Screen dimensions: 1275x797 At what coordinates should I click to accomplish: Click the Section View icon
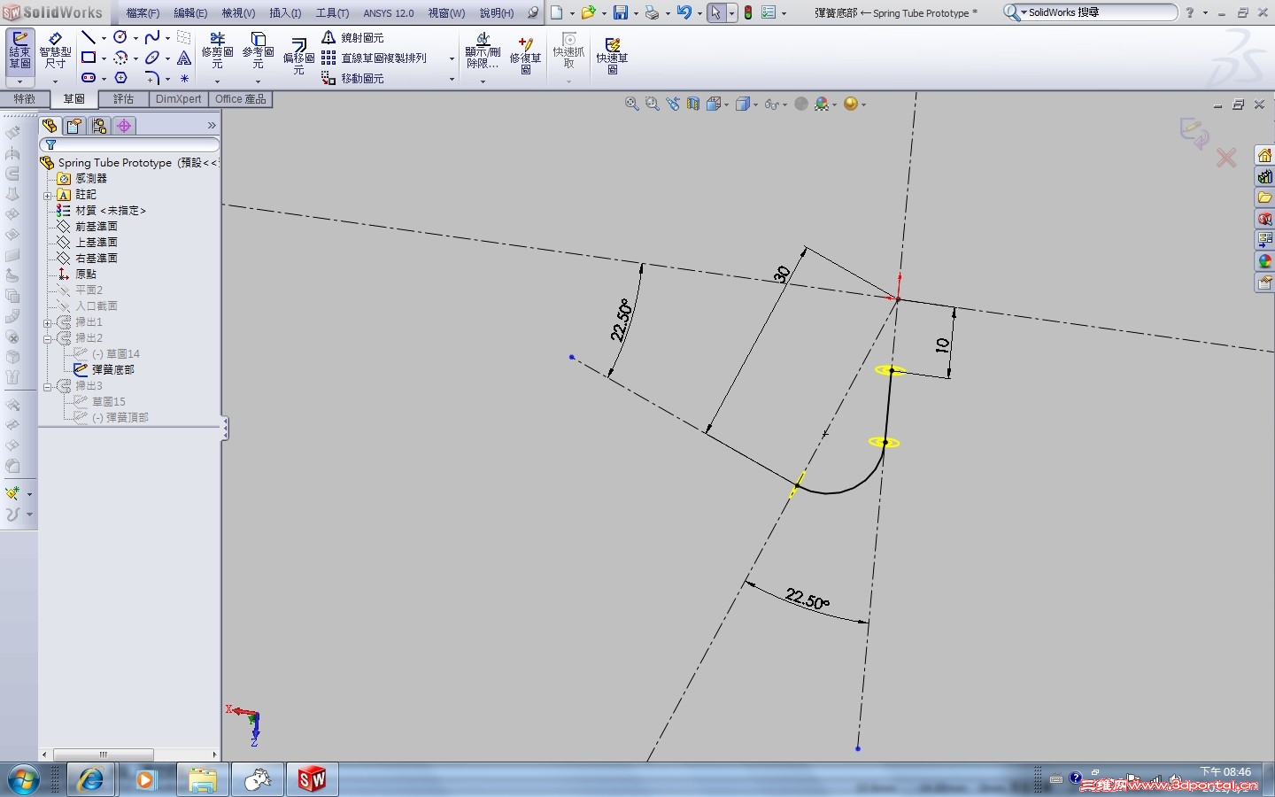coord(693,104)
